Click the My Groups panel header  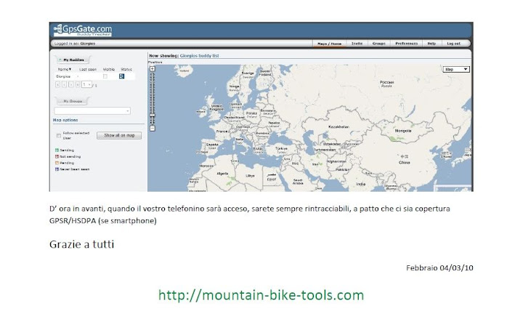73,101
